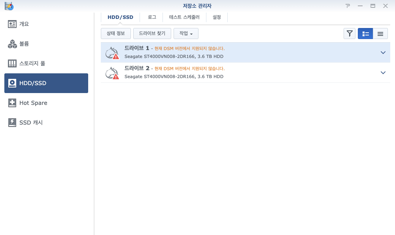Open the 테스트 스케줄러 tab

pos(184,17)
